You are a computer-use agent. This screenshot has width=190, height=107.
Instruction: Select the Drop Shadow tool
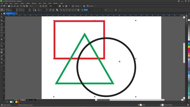point(1,50)
